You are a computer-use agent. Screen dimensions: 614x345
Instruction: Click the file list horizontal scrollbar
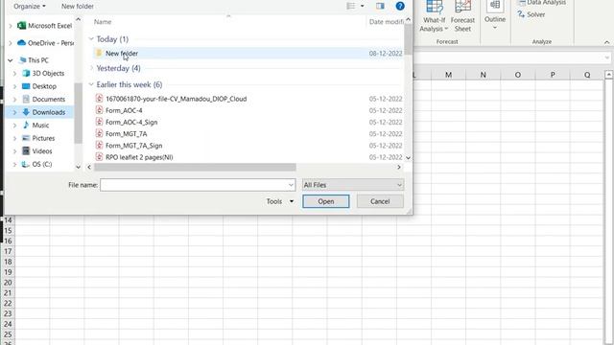coord(195,167)
